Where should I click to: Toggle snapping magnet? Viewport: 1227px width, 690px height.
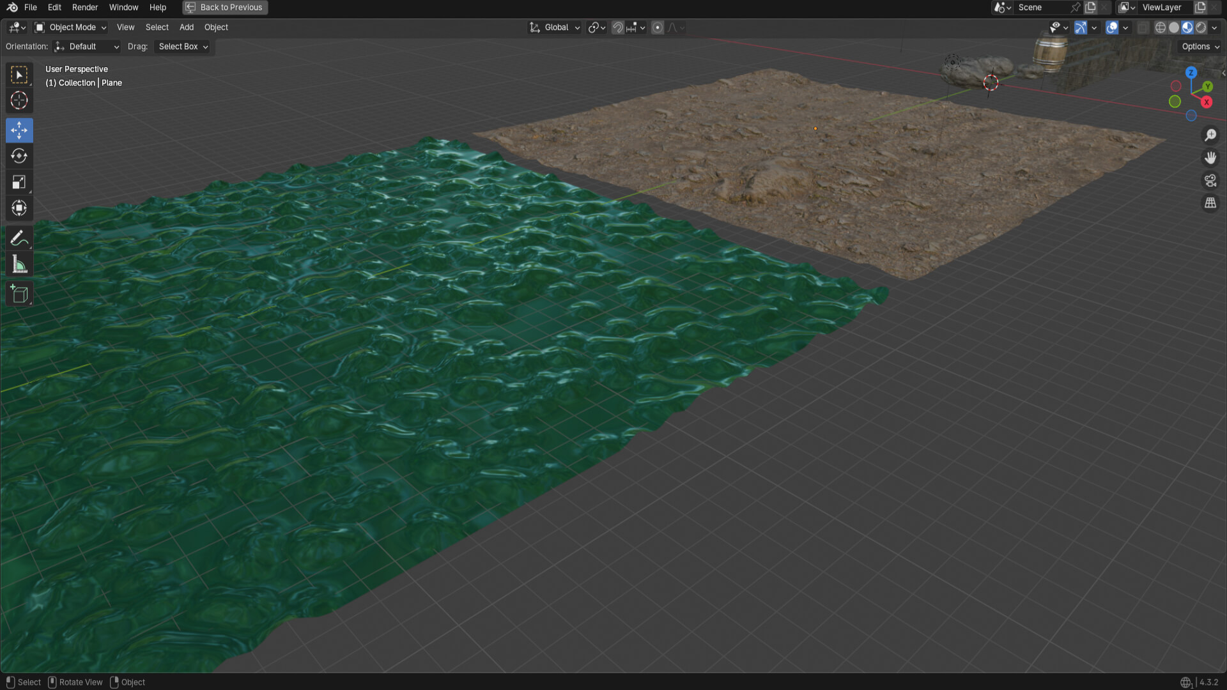pyautogui.click(x=617, y=27)
